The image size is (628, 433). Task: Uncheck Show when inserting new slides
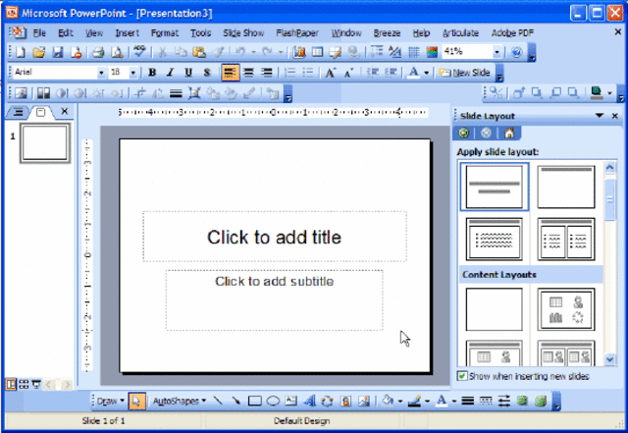[x=462, y=376]
